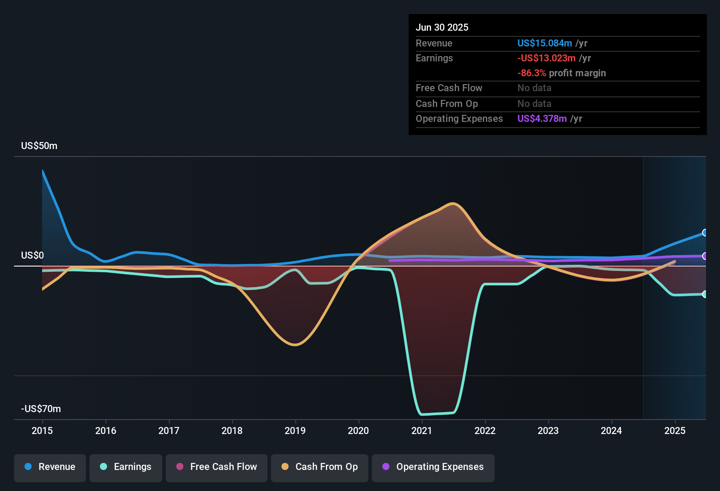
Task: Click the pink Free Cash Flow legend dot
Action: 179,467
